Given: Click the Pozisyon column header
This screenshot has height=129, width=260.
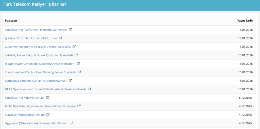Looking at the screenshot, I should coord(11,20).
